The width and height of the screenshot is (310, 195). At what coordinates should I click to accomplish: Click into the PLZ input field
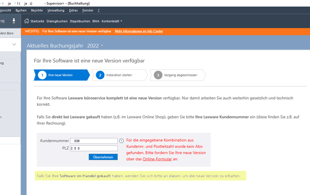click(x=94, y=148)
